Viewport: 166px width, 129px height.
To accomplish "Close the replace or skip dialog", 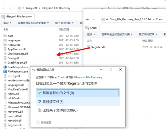I will (x=120, y=69).
